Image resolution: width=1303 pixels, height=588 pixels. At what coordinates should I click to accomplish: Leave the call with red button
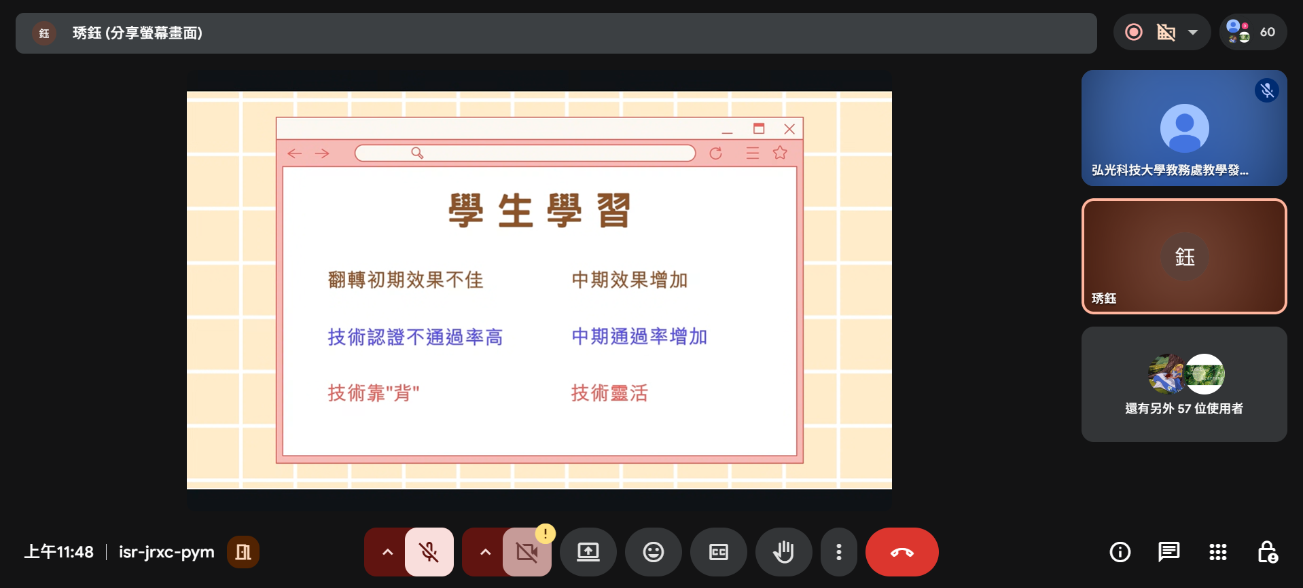pos(902,552)
